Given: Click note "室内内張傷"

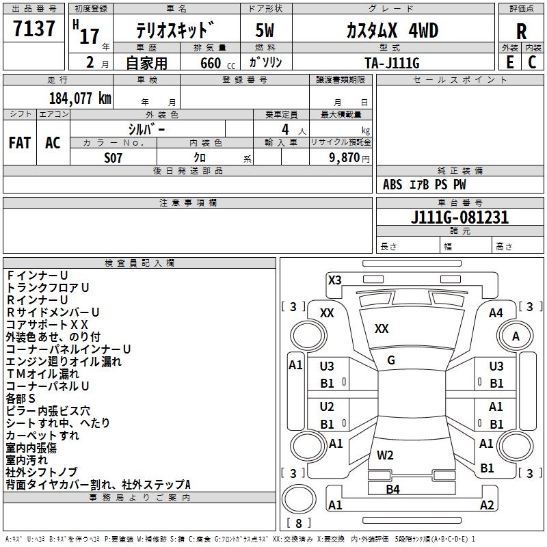Looking at the screenshot, I should 31,448.
